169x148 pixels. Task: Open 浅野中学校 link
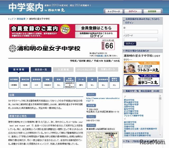129,107
